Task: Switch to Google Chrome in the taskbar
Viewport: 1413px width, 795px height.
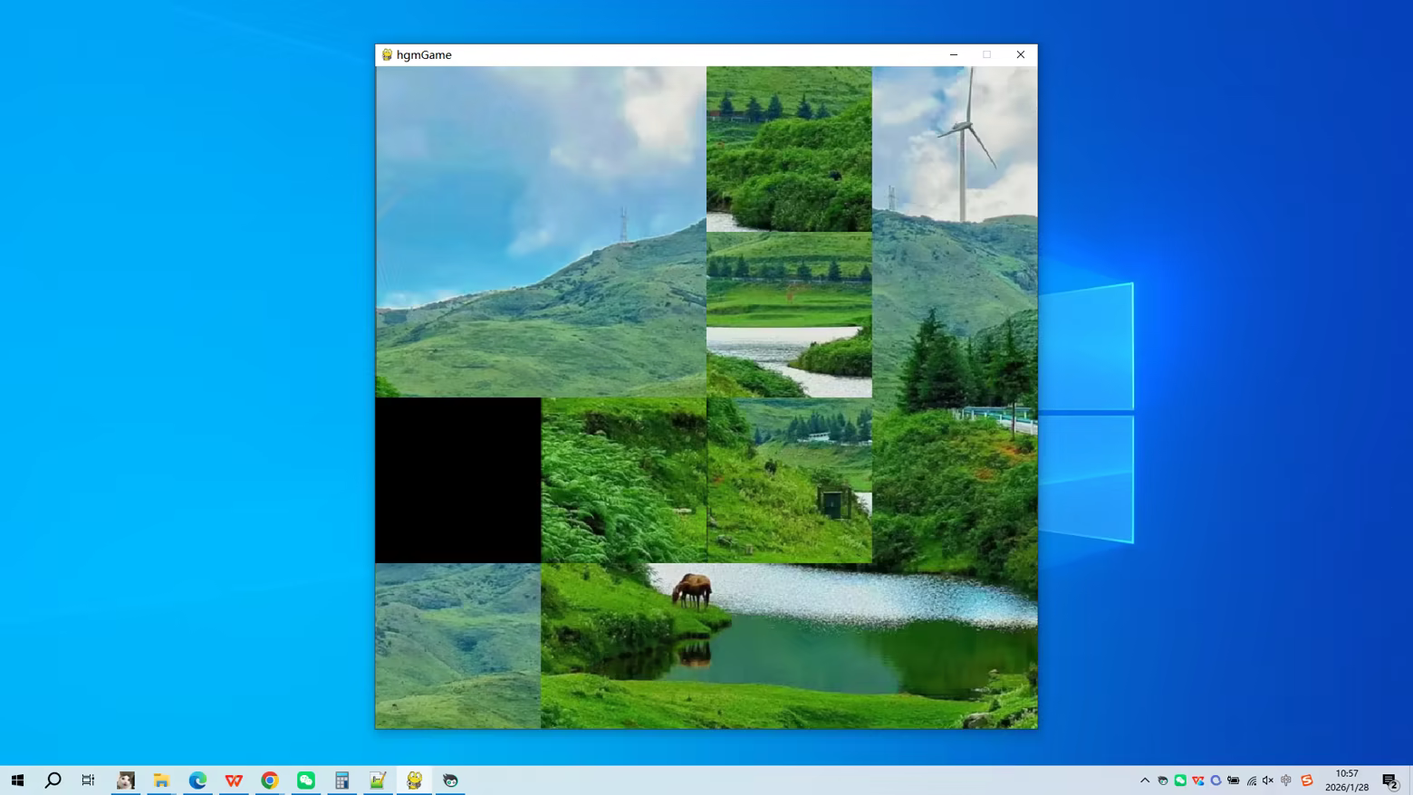Action: tap(270, 780)
